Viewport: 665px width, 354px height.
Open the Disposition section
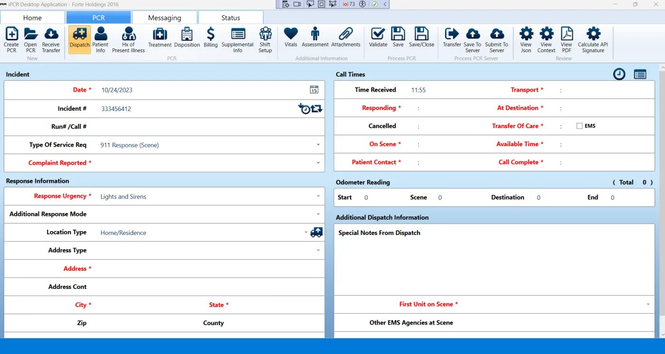[x=187, y=37]
